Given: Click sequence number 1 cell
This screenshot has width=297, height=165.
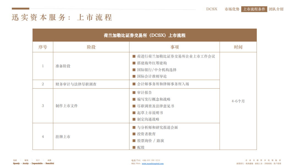Looking at the screenshot, I should (x=43, y=66).
